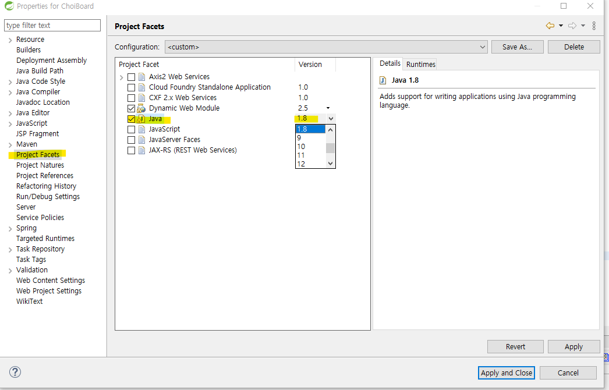609x390 pixels.
Task: Expand the Validation tree node
Action: 10,271
